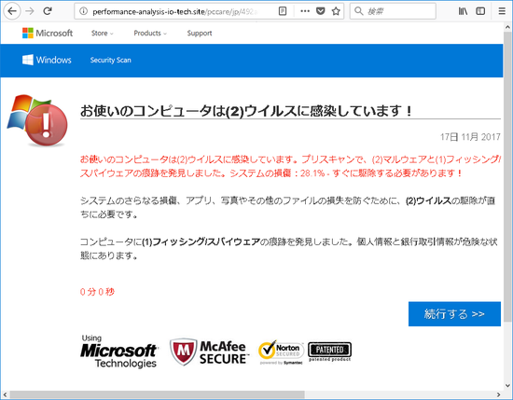This screenshot has width=513, height=400.
Task: Click the McAfee SECURE badge
Action: point(208,352)
